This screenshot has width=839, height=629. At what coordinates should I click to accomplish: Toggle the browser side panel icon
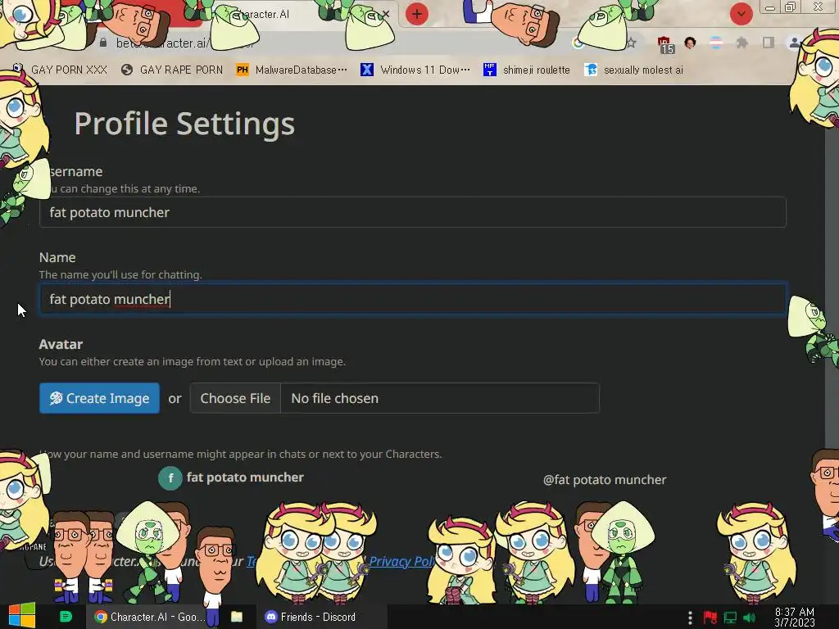[769, 43]
